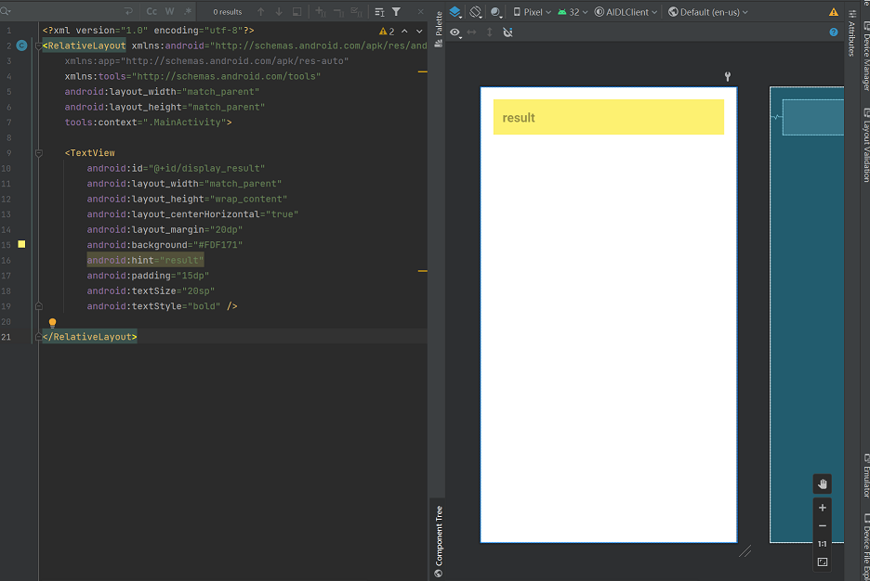
Task: Toggle Match Case (Cc) search option
Action: (152, 12)
